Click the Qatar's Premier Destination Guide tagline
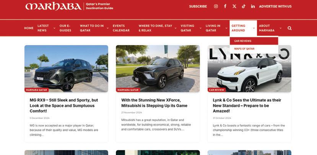Screen dimensions: 317x155 coord(99,6)
